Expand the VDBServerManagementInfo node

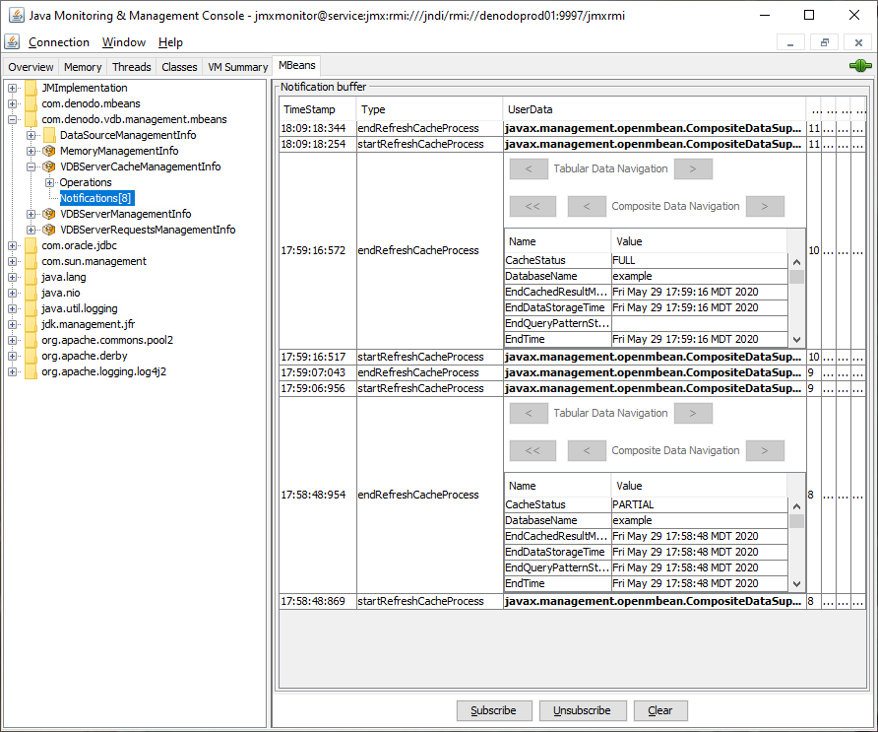[31, 214]
